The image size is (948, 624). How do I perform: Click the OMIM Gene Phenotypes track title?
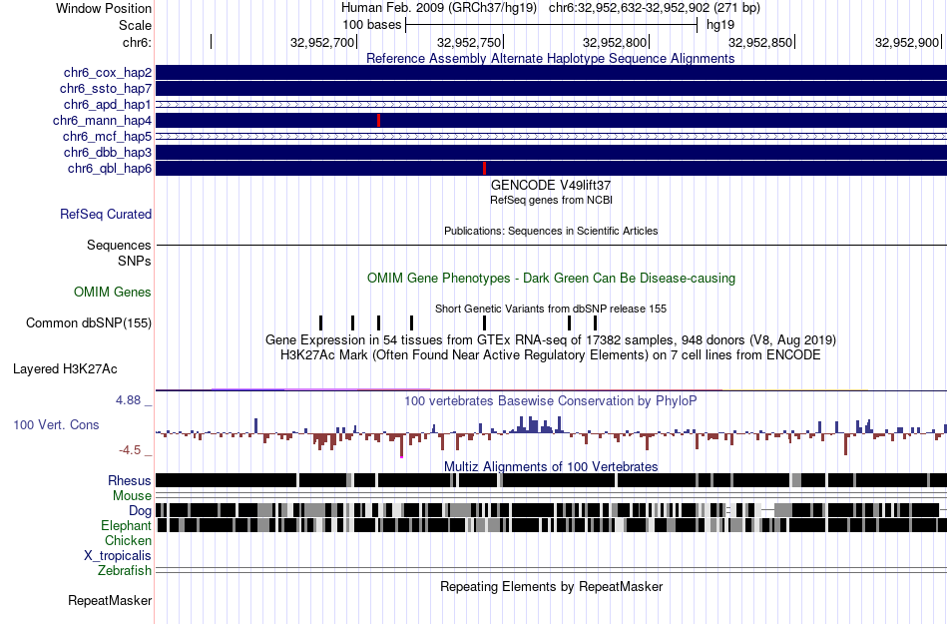point(551,279)
